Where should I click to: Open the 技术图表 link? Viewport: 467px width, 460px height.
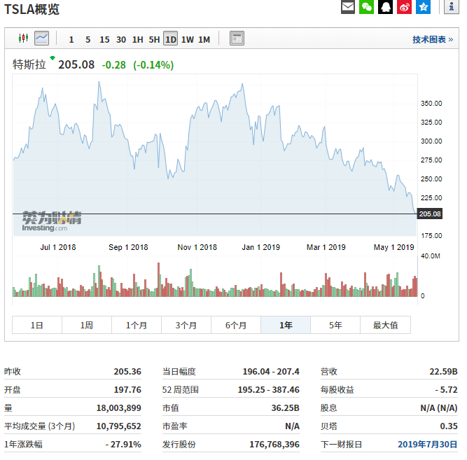[433, 39]
